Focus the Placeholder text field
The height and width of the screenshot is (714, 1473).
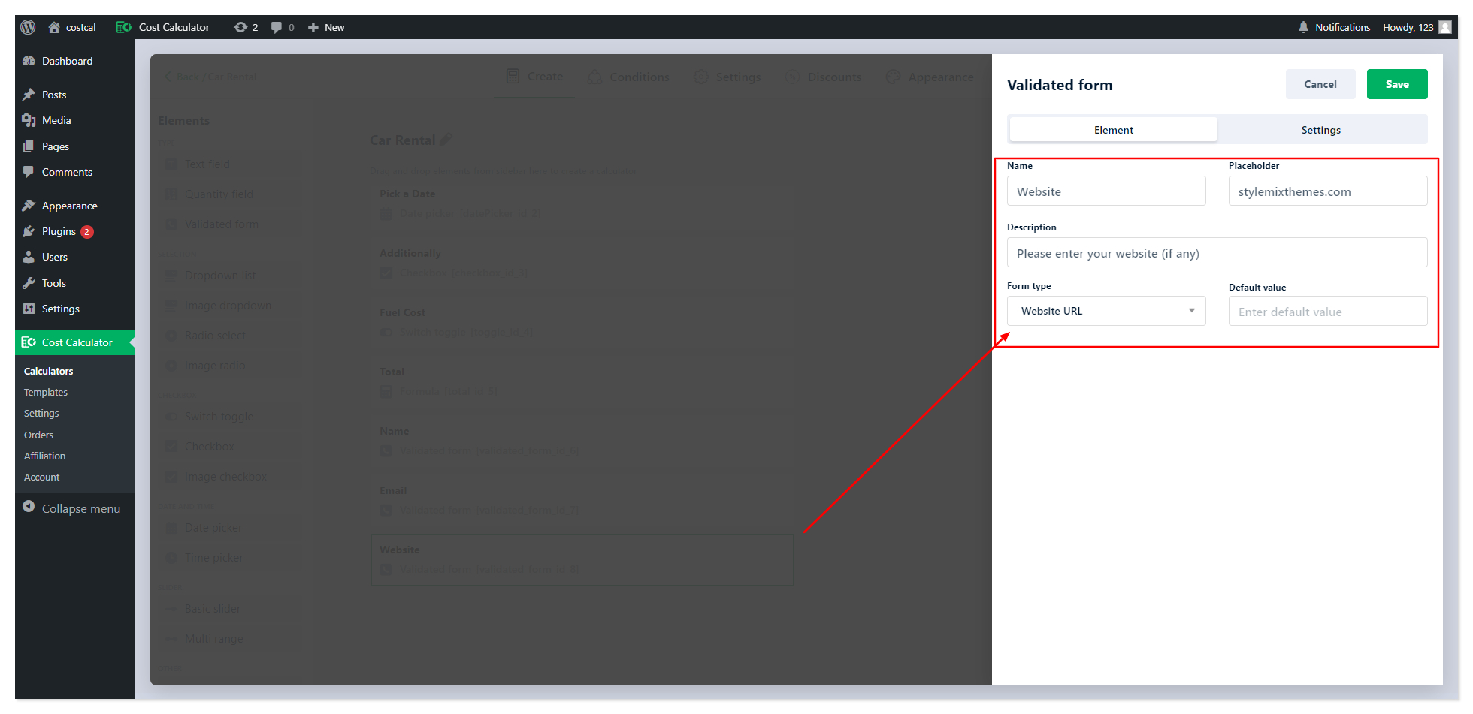pyautogui.click(x=1327, y=191)
